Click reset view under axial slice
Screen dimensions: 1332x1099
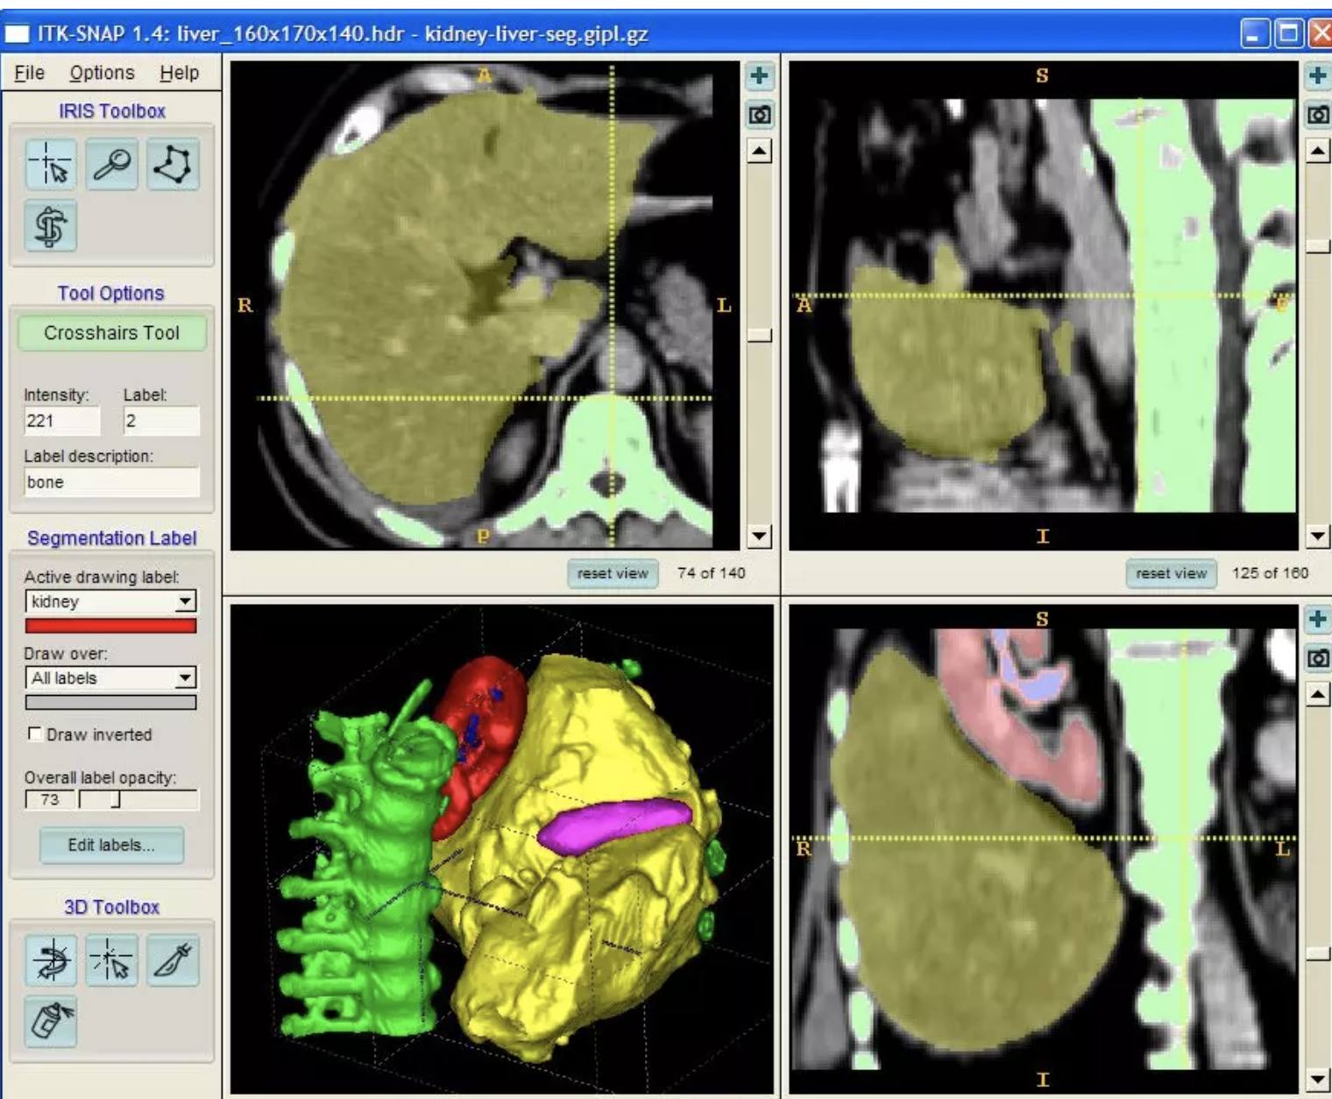(x=612, y=573)
